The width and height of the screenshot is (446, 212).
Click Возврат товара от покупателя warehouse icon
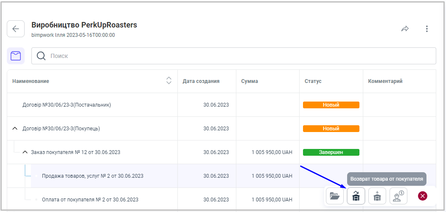[356, 196]
